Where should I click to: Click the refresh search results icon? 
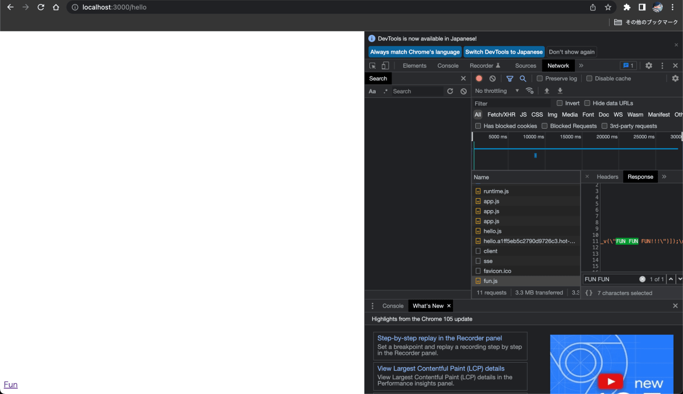coord(450,91)
